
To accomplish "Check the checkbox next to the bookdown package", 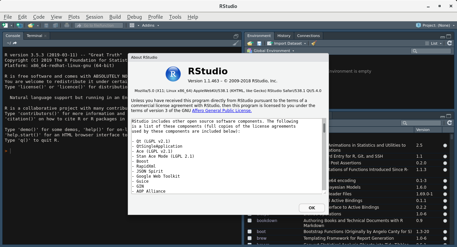I will tap(249, 220).
